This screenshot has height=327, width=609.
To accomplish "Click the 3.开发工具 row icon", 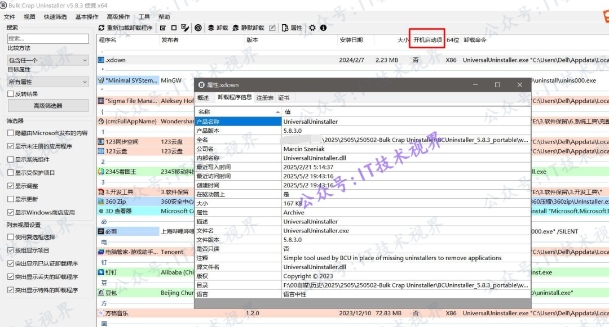I will click(x=101, y=192).
